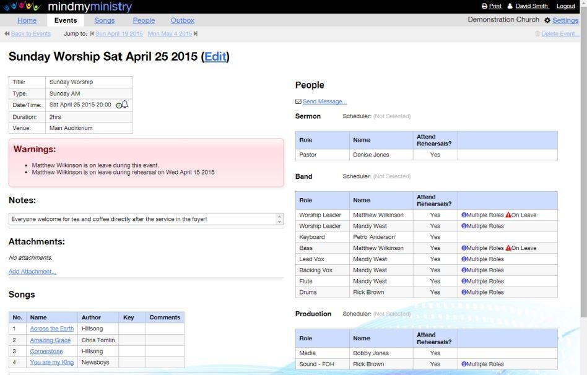The image size is (587, 375).
Task: Click the double-arrow icon before Back to Events
Action: click(7, 33)
